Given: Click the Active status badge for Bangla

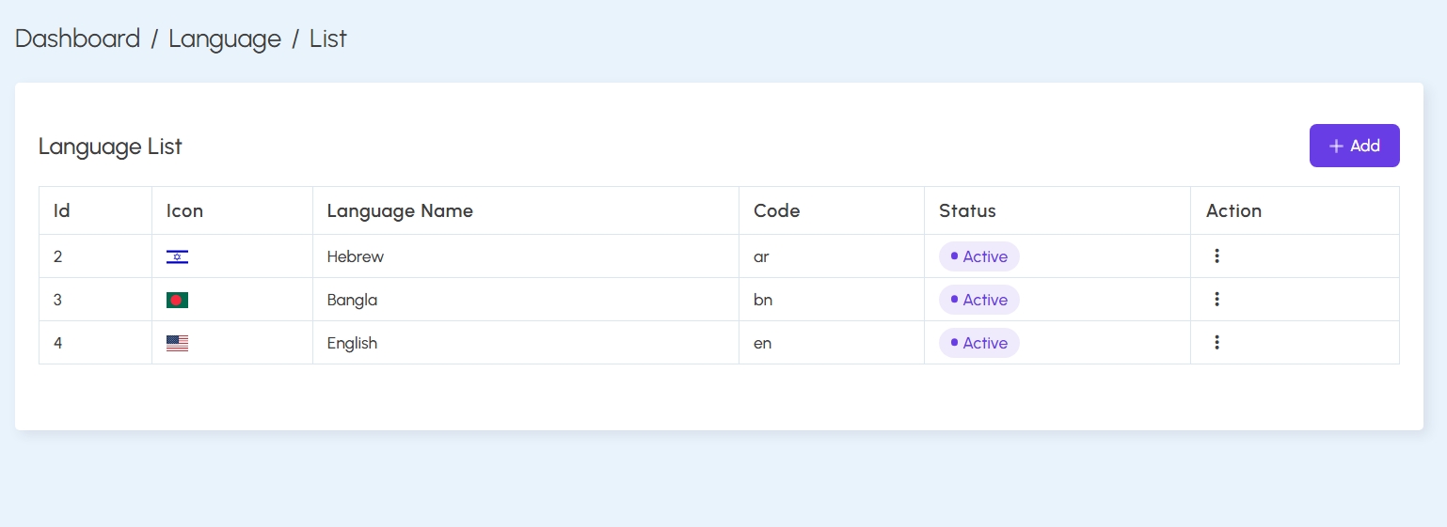Looking at the screenshot, I should tap(978, 300).
